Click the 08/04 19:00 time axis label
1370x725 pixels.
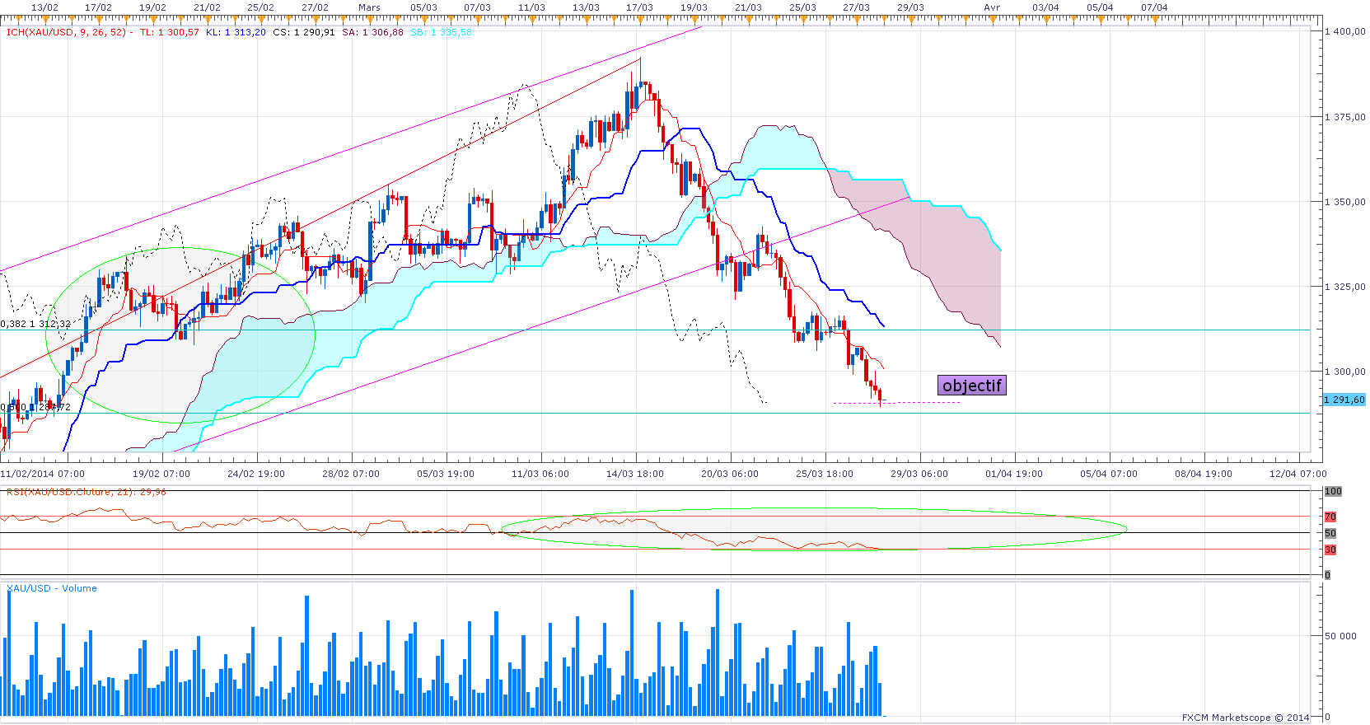click(1204, 474)
